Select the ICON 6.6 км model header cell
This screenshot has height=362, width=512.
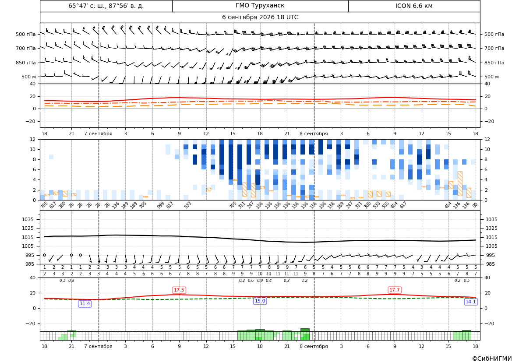click(414, 6)
